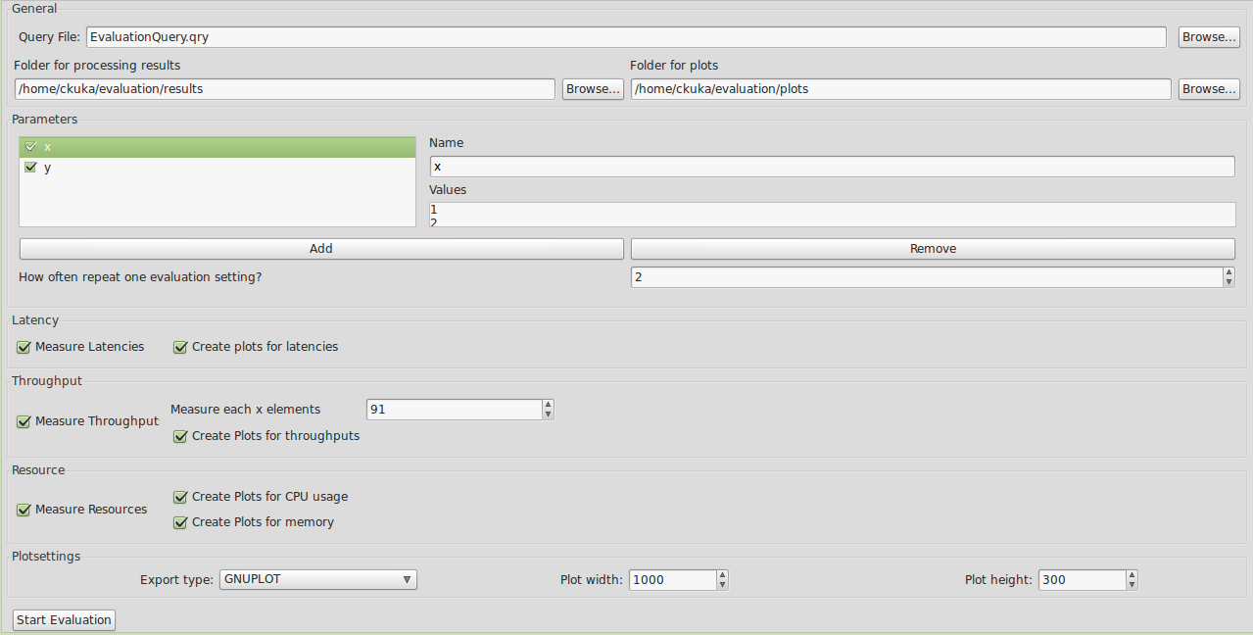
Task: Disable Create Plots for CPU usage
Action: 180,497
